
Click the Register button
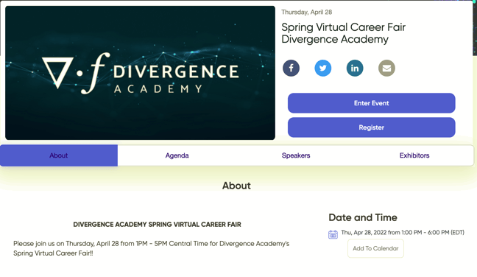372,127
